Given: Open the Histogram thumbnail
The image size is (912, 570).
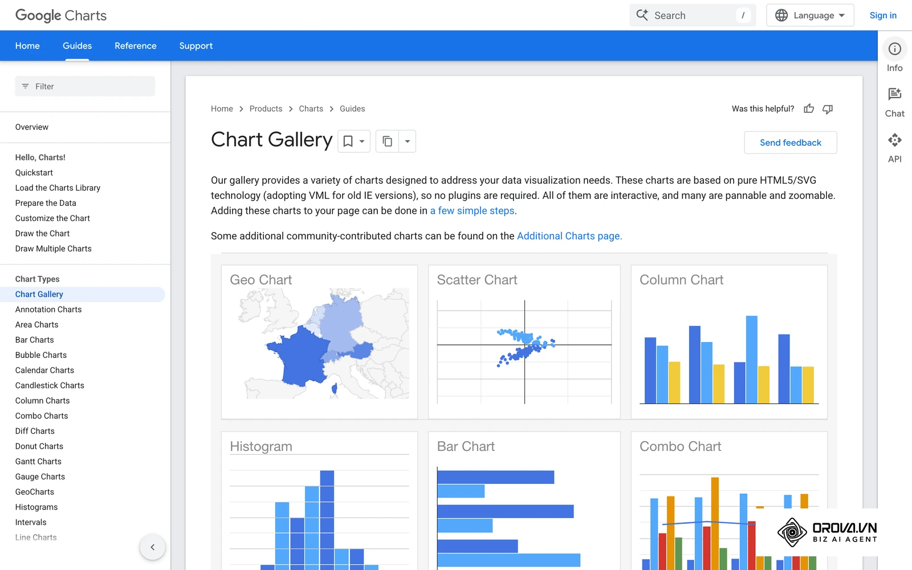Looking at the screenshot, I should click(319, 501).
